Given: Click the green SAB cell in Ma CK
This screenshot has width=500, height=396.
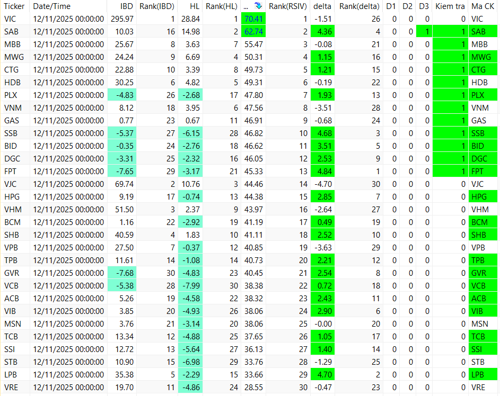Looking at the screenshot, I should (x=483, y=32).
